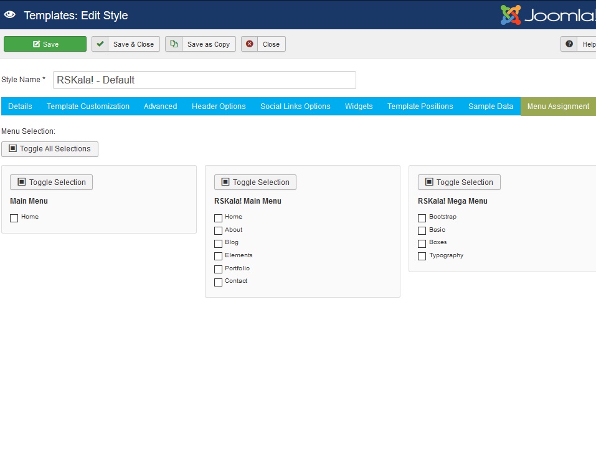The width and height of the screenshot is (596, 459).
Task: Check the Contact menu item
Action: [x=218, y=282]
